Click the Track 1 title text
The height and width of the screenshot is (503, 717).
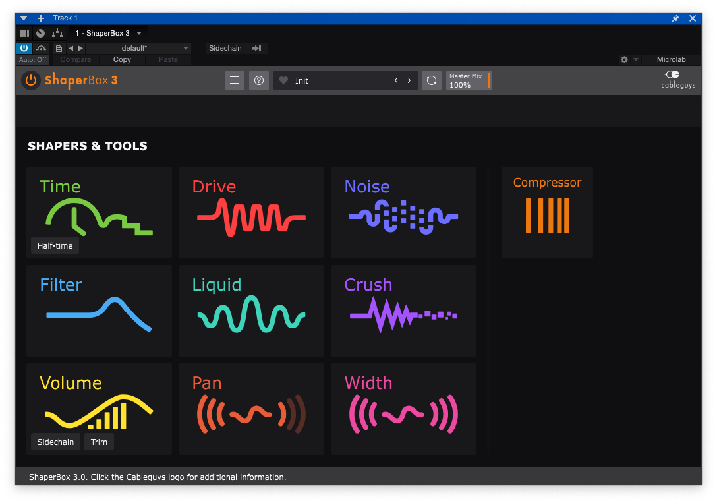tap(65, 18)
